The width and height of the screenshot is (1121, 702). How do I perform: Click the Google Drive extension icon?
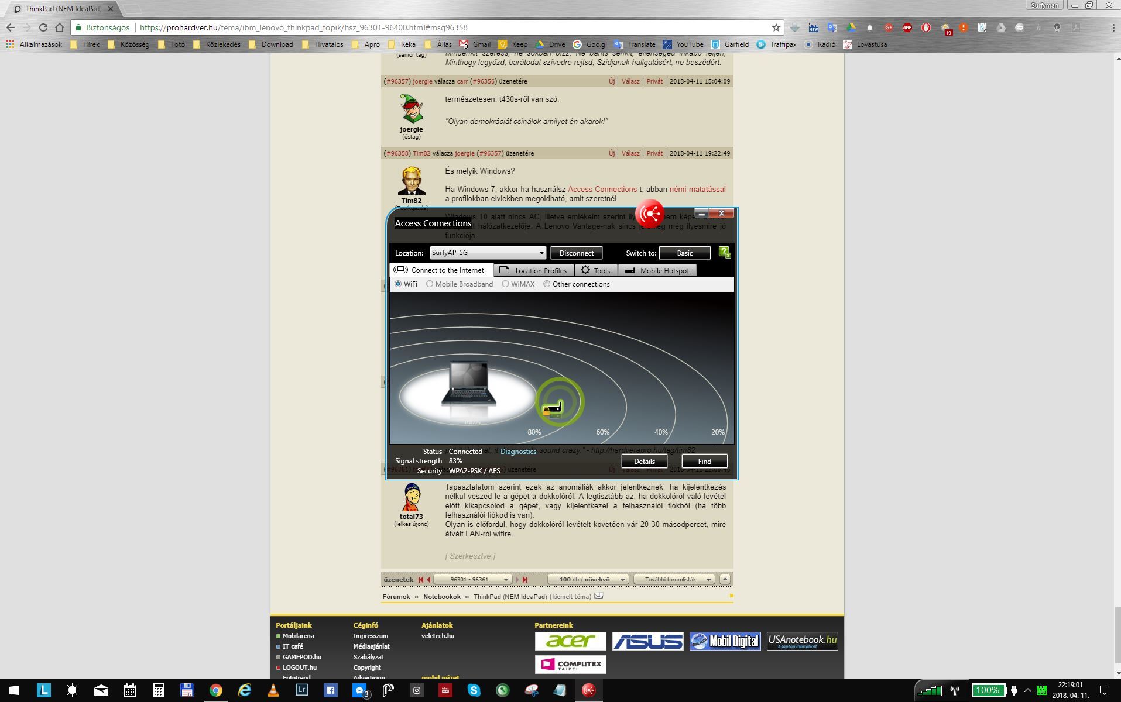[x=851, y=27]
